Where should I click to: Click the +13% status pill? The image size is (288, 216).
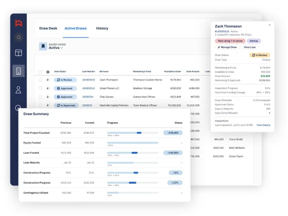pos(175,183)
